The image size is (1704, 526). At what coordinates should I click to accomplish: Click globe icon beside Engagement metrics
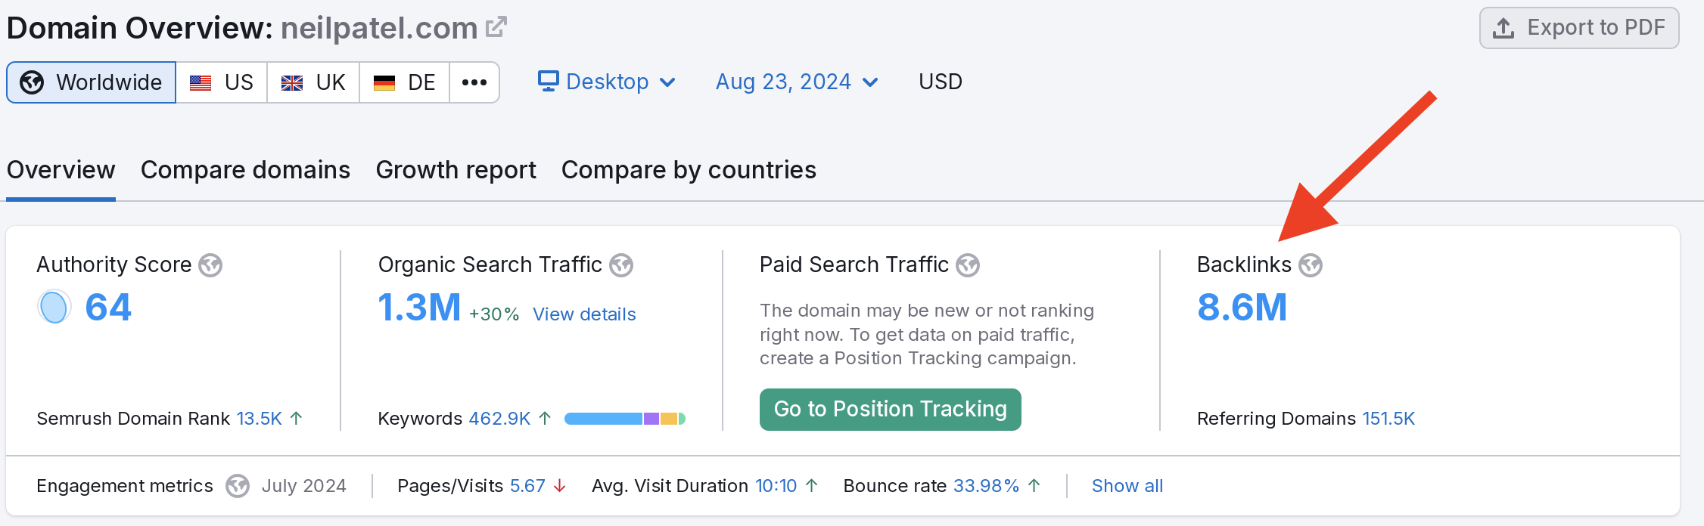point(238,486)
